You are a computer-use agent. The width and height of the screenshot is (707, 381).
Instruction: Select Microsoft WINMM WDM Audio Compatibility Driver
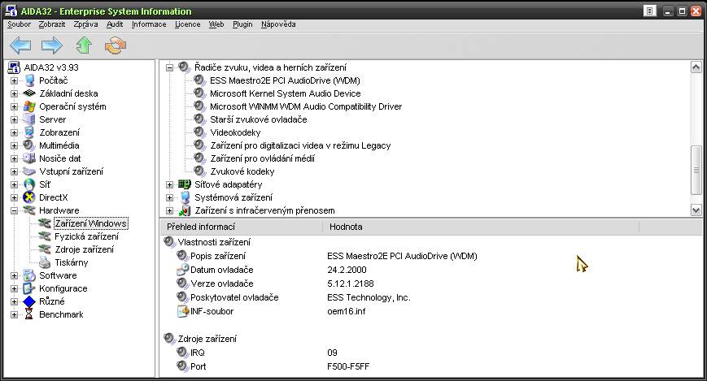click(x=306, y=106)
